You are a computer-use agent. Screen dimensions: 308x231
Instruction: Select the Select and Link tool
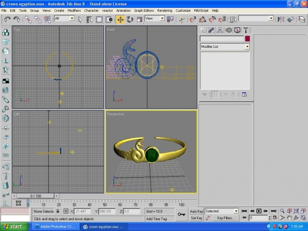[x=28, y=20]
